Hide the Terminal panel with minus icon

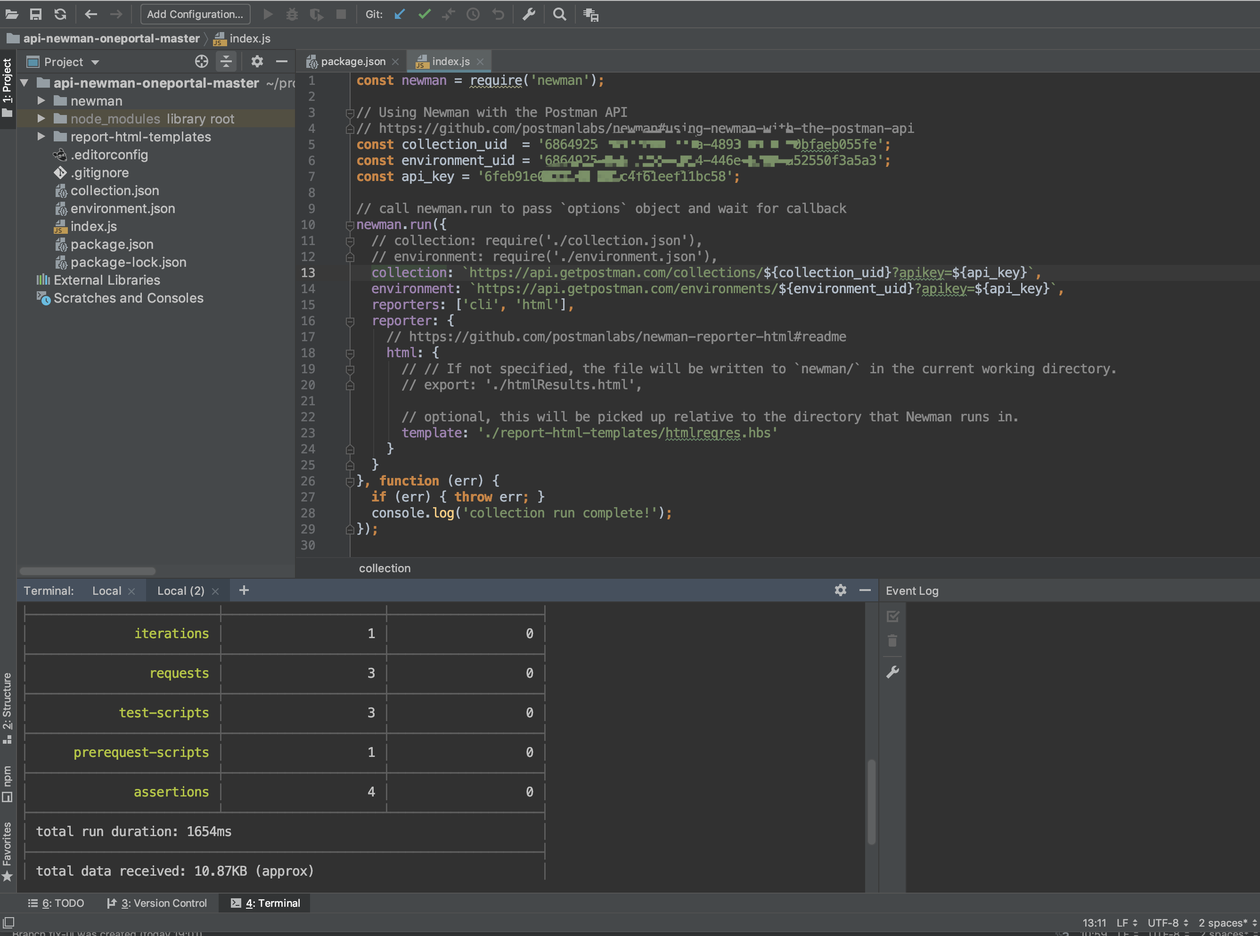(x=865, y=590)
